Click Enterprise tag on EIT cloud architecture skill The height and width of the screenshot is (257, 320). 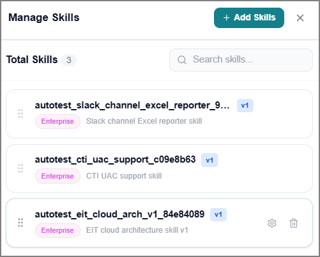click(57, 230)
